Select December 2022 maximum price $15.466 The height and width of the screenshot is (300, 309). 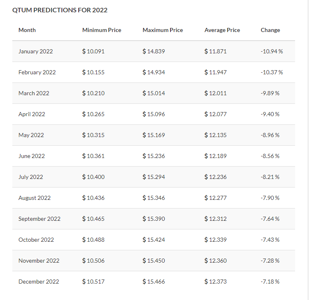pos(154,282)
